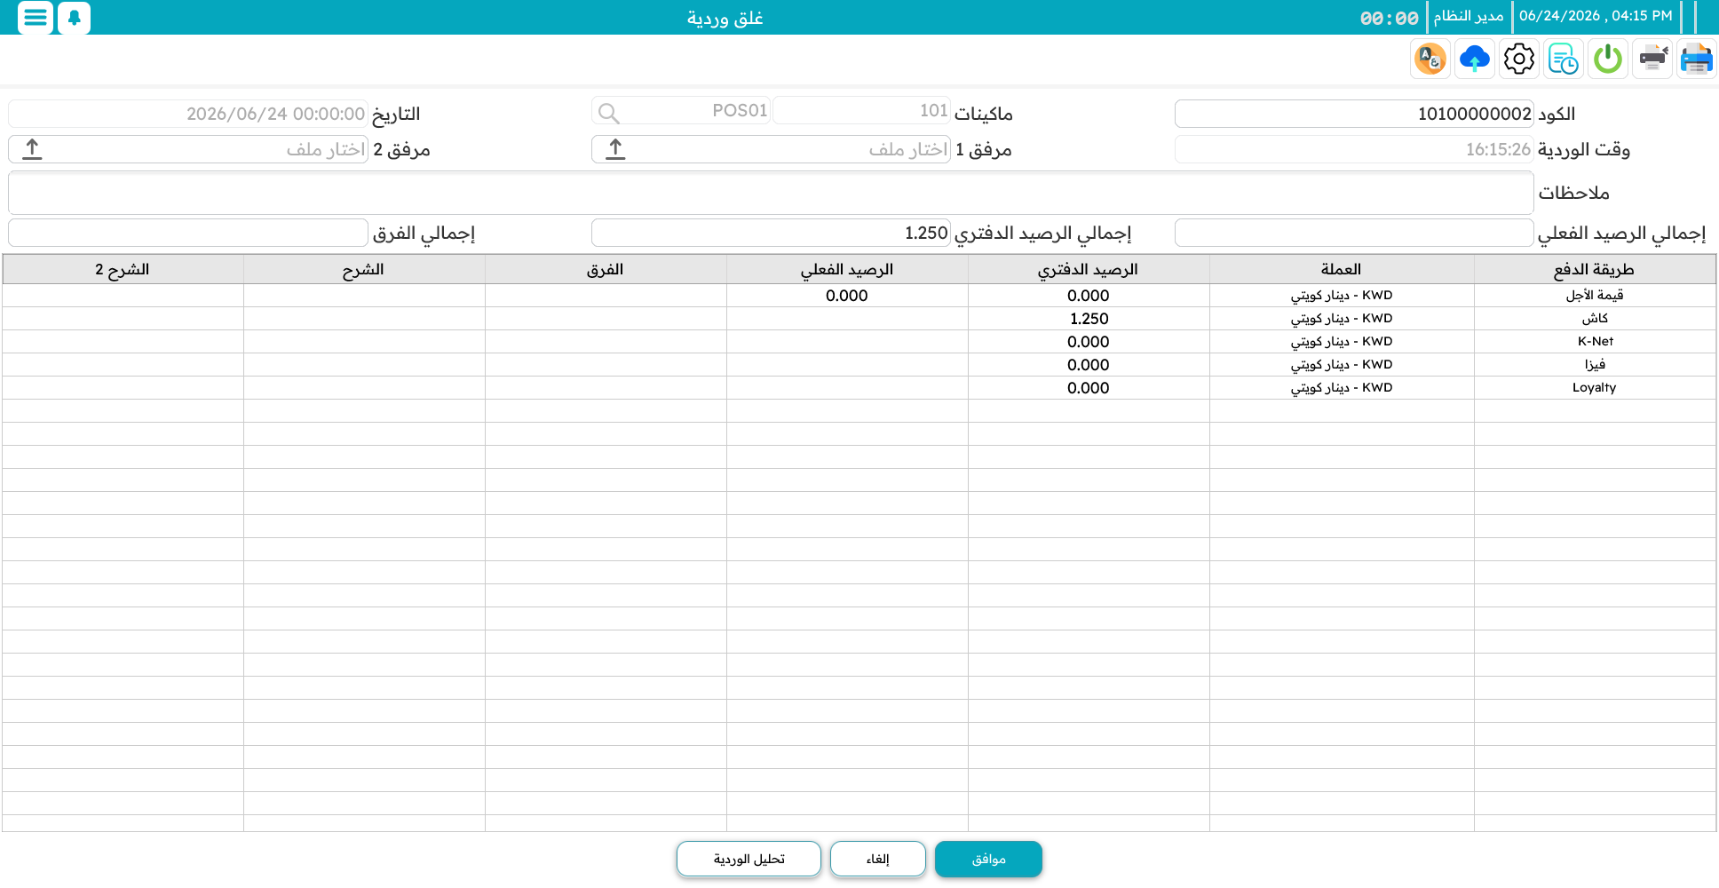The height and width of the screenshot is (888, 1719).
Task: Click the إجمالي الرصيد الفعلي field
Action: coord(1354,233)
